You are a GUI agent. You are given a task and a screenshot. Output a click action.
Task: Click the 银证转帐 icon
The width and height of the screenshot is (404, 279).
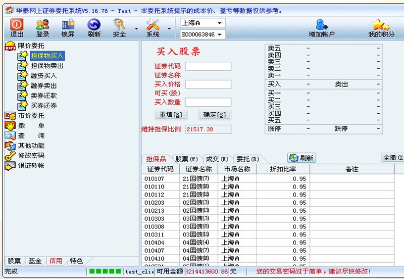point(10,166)
